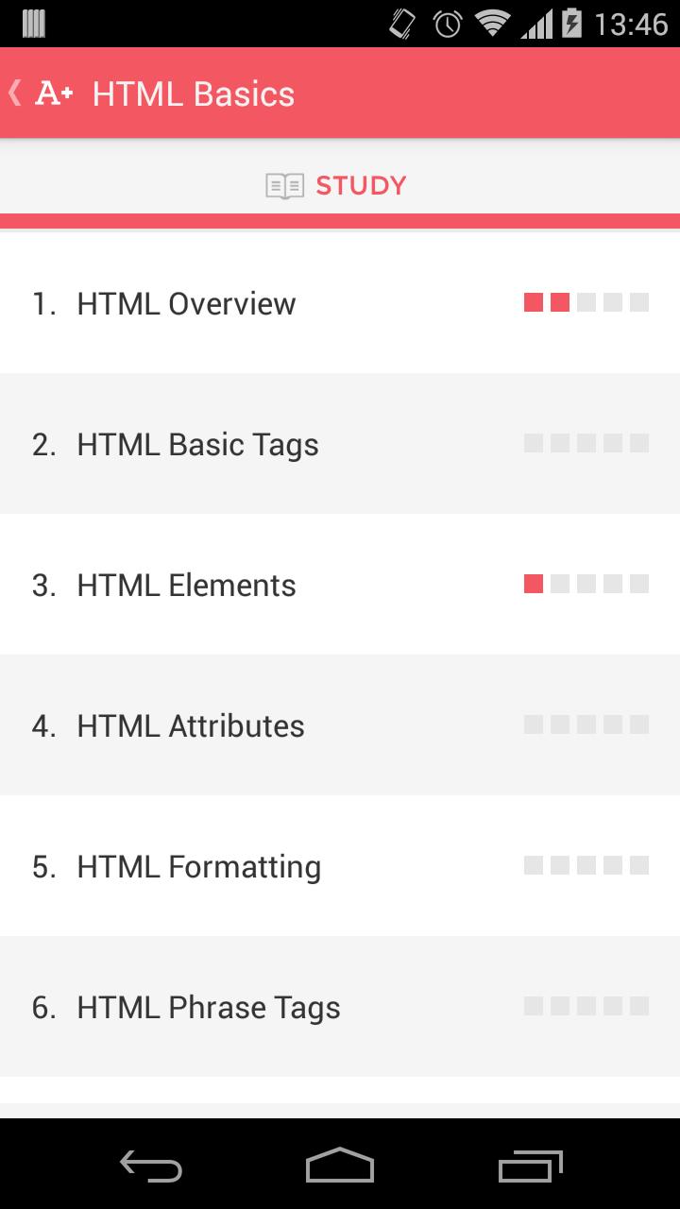Open lesson 5 HTML Formatting
Image resolution: width=680 pixels, height=1209 pixels.
tap(198, 866)
